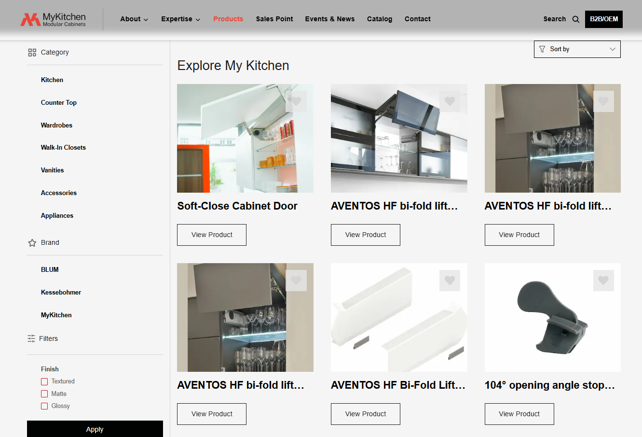Open the Sort by dropdown
Viewport: 642px width, 437px height.
pyautogui.click(x=577, y=49)
